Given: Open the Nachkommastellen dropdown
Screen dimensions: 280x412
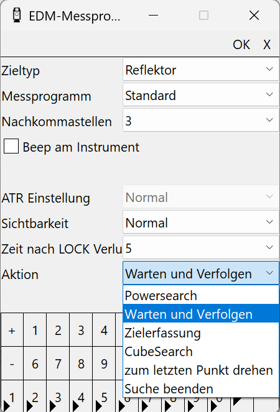Looking at the screenshot, I should pyautogui.click(x=201, y=121).
